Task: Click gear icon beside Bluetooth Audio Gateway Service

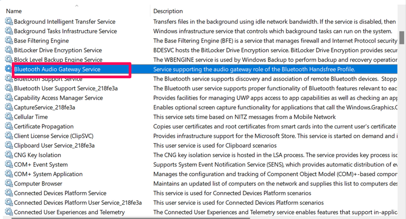Action: [9, 69]
